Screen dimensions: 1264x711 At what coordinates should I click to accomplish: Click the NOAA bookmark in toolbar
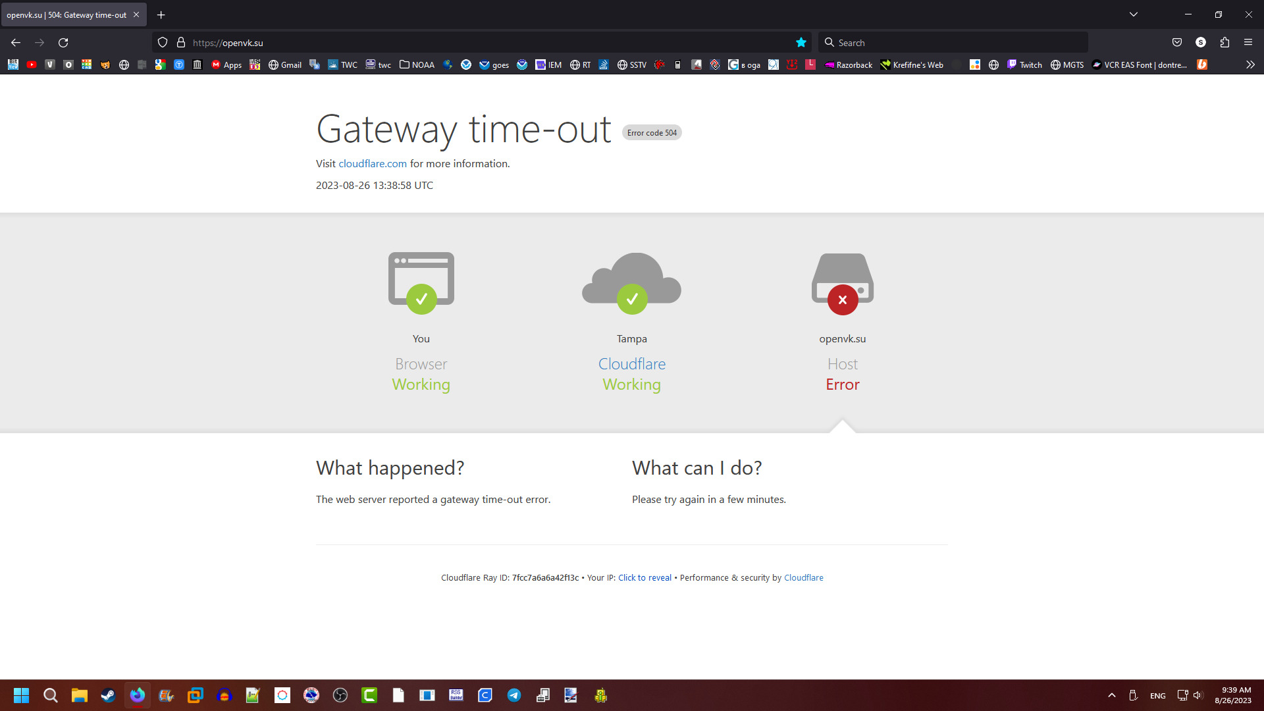click(422, 65)
